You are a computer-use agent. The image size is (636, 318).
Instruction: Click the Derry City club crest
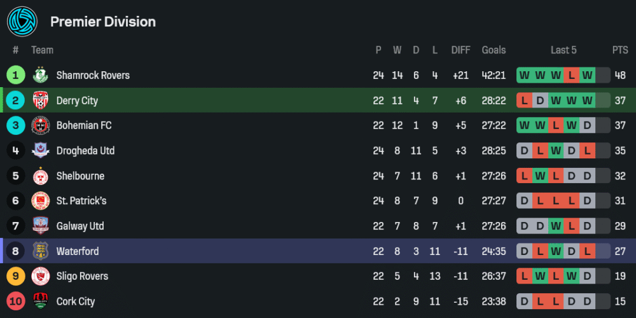[x=41, y=100]
